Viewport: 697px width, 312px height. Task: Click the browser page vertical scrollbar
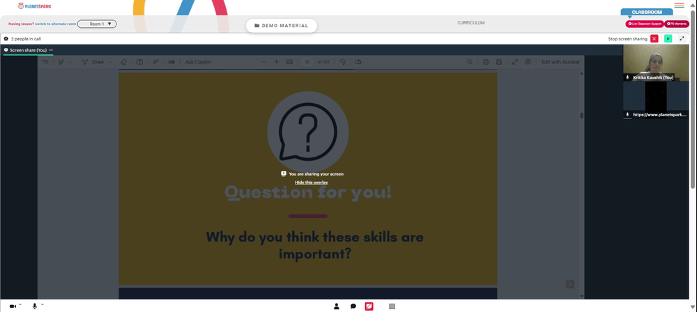pos(694,100)
